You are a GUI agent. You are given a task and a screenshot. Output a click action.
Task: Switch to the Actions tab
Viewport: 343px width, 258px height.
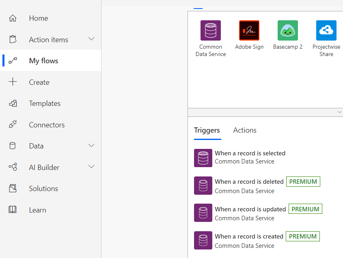point(245,130)
